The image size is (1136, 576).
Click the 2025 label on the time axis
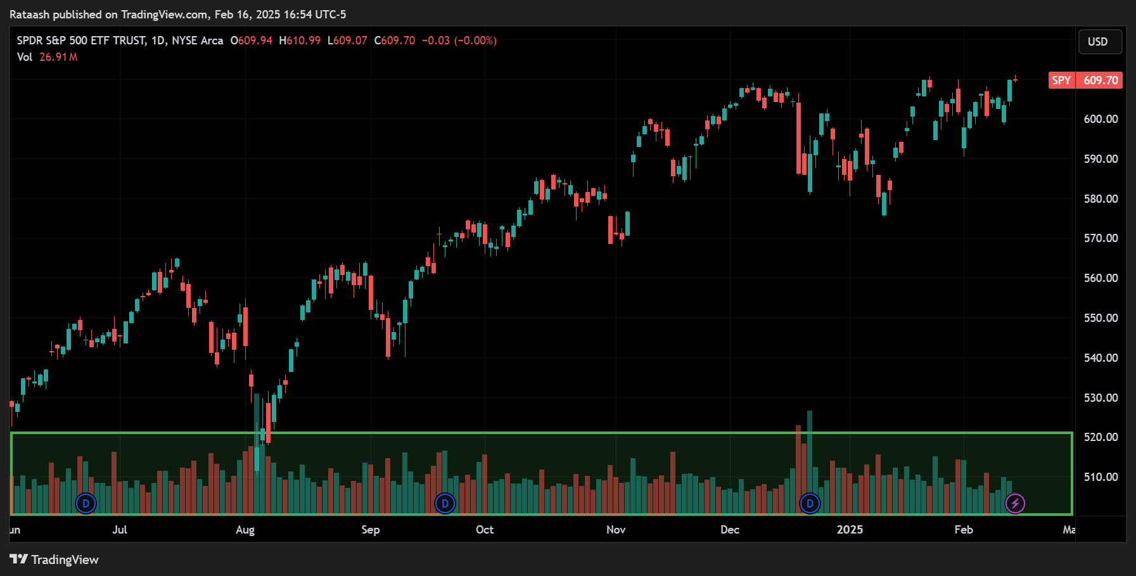pyautogui.click(x=850, y=530)
